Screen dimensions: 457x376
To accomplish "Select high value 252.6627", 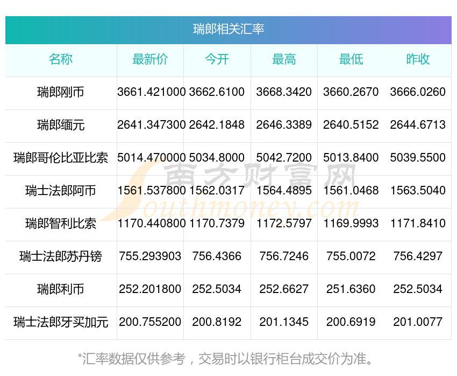I will (284, 289).
